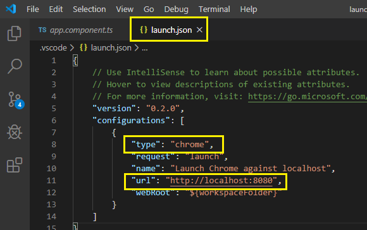Expand the .vscode breadcrumb folder
Image resolution: width=367 pixels, height=230 pixels.
(53, 48)
